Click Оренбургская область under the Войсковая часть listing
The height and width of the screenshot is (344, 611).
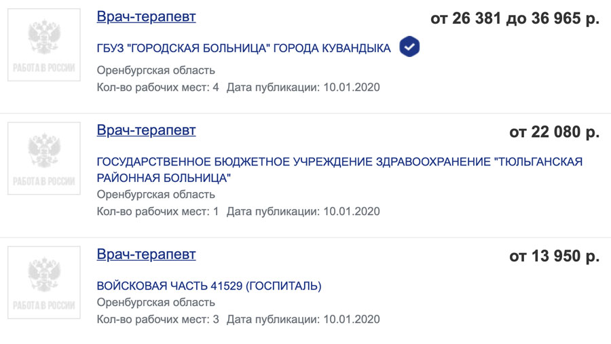coord(156,303)
